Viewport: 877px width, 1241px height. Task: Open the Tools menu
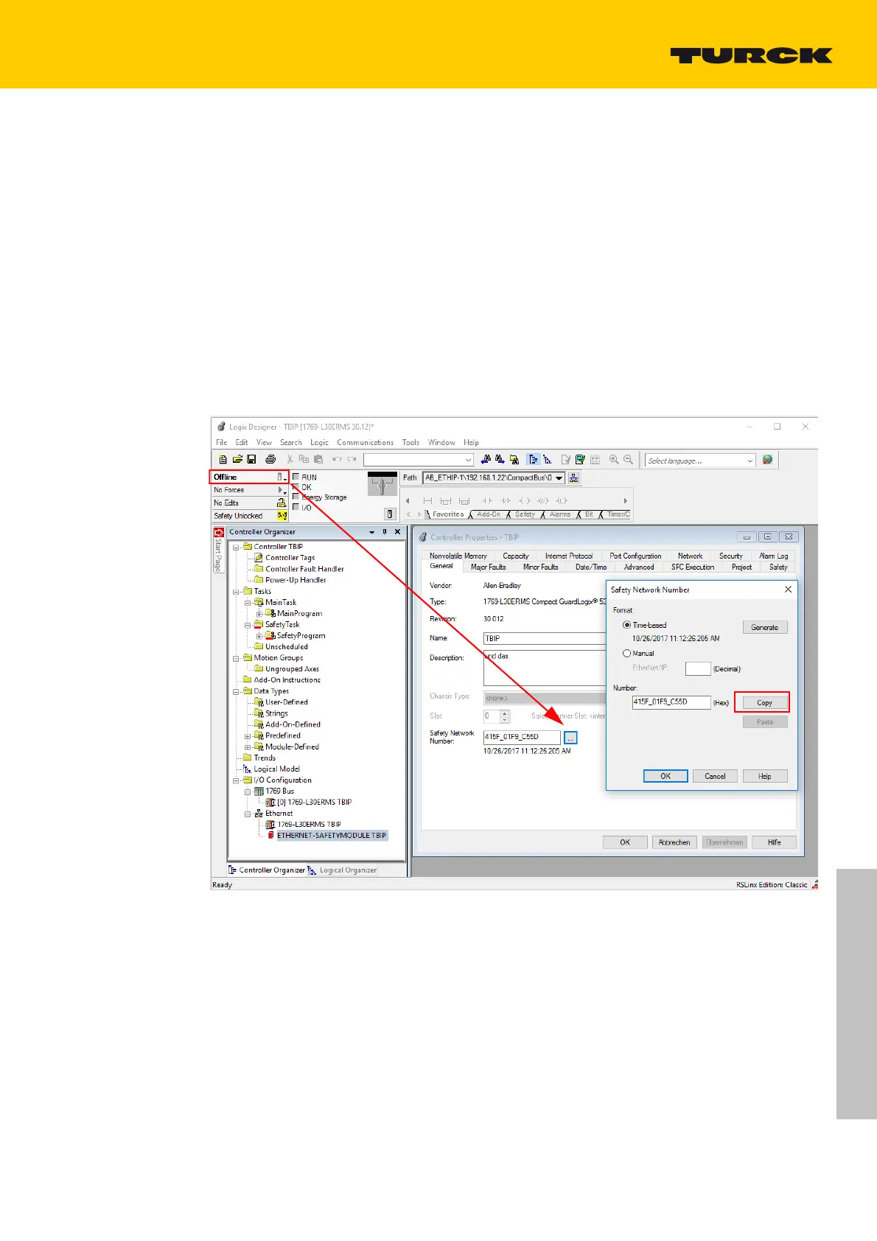(410, 442)
